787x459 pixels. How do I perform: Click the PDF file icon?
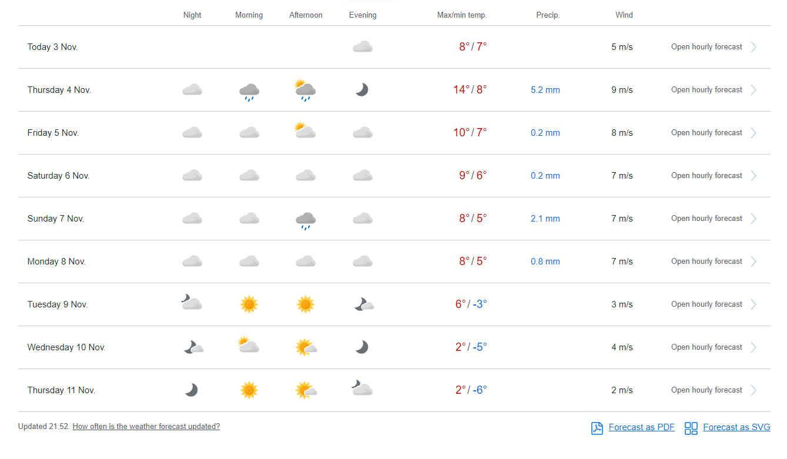597,428
